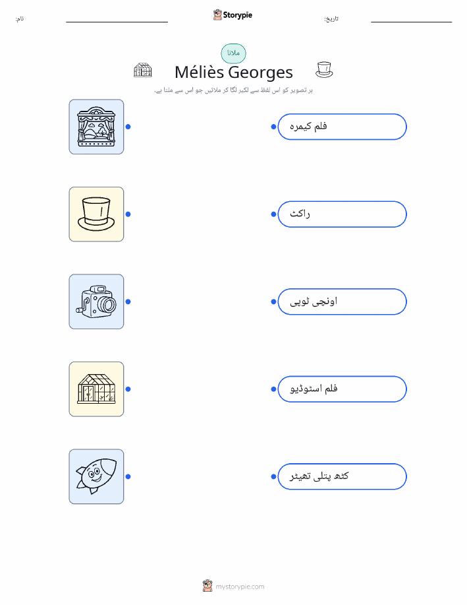Click the green ملانا badge
This screenshot has height=605, width=467.
233,53
